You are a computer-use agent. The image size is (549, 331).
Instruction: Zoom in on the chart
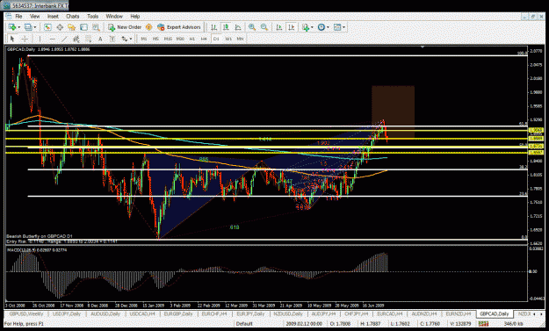[252, 27]
